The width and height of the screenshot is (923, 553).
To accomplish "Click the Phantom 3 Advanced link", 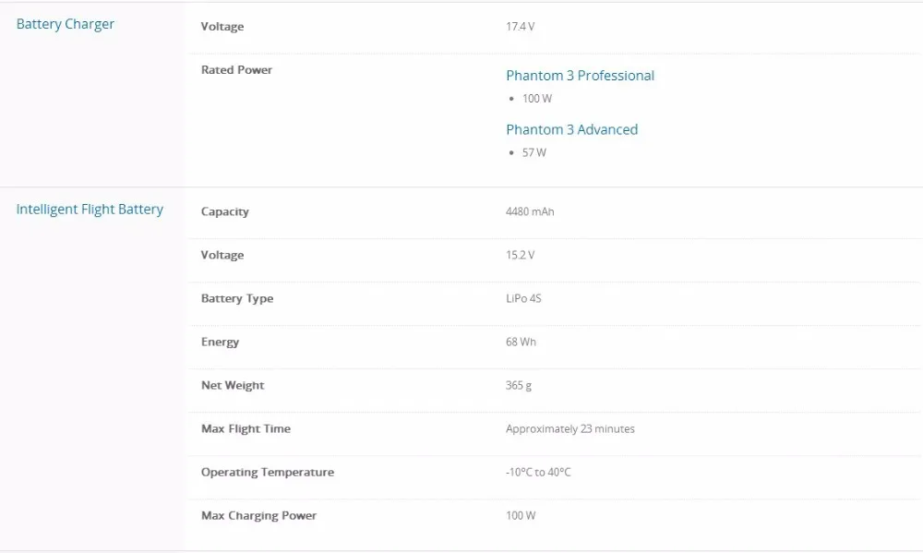I will point(571,129).
